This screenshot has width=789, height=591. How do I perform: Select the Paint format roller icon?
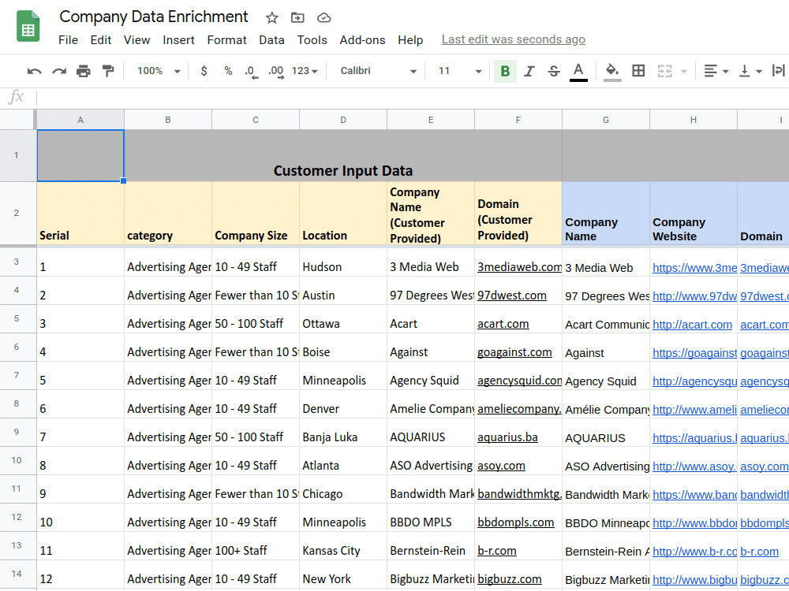tap(107, 71)
